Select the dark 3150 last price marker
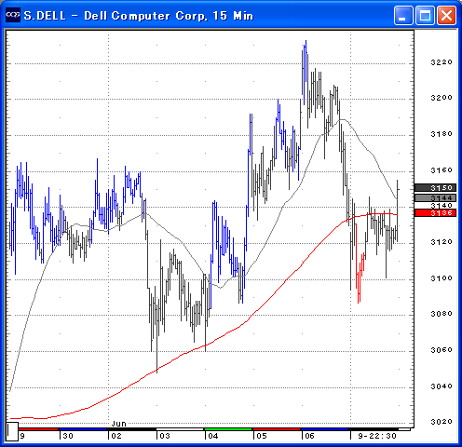Viewport: 462px width, 447px height. [x=435, y=187]
